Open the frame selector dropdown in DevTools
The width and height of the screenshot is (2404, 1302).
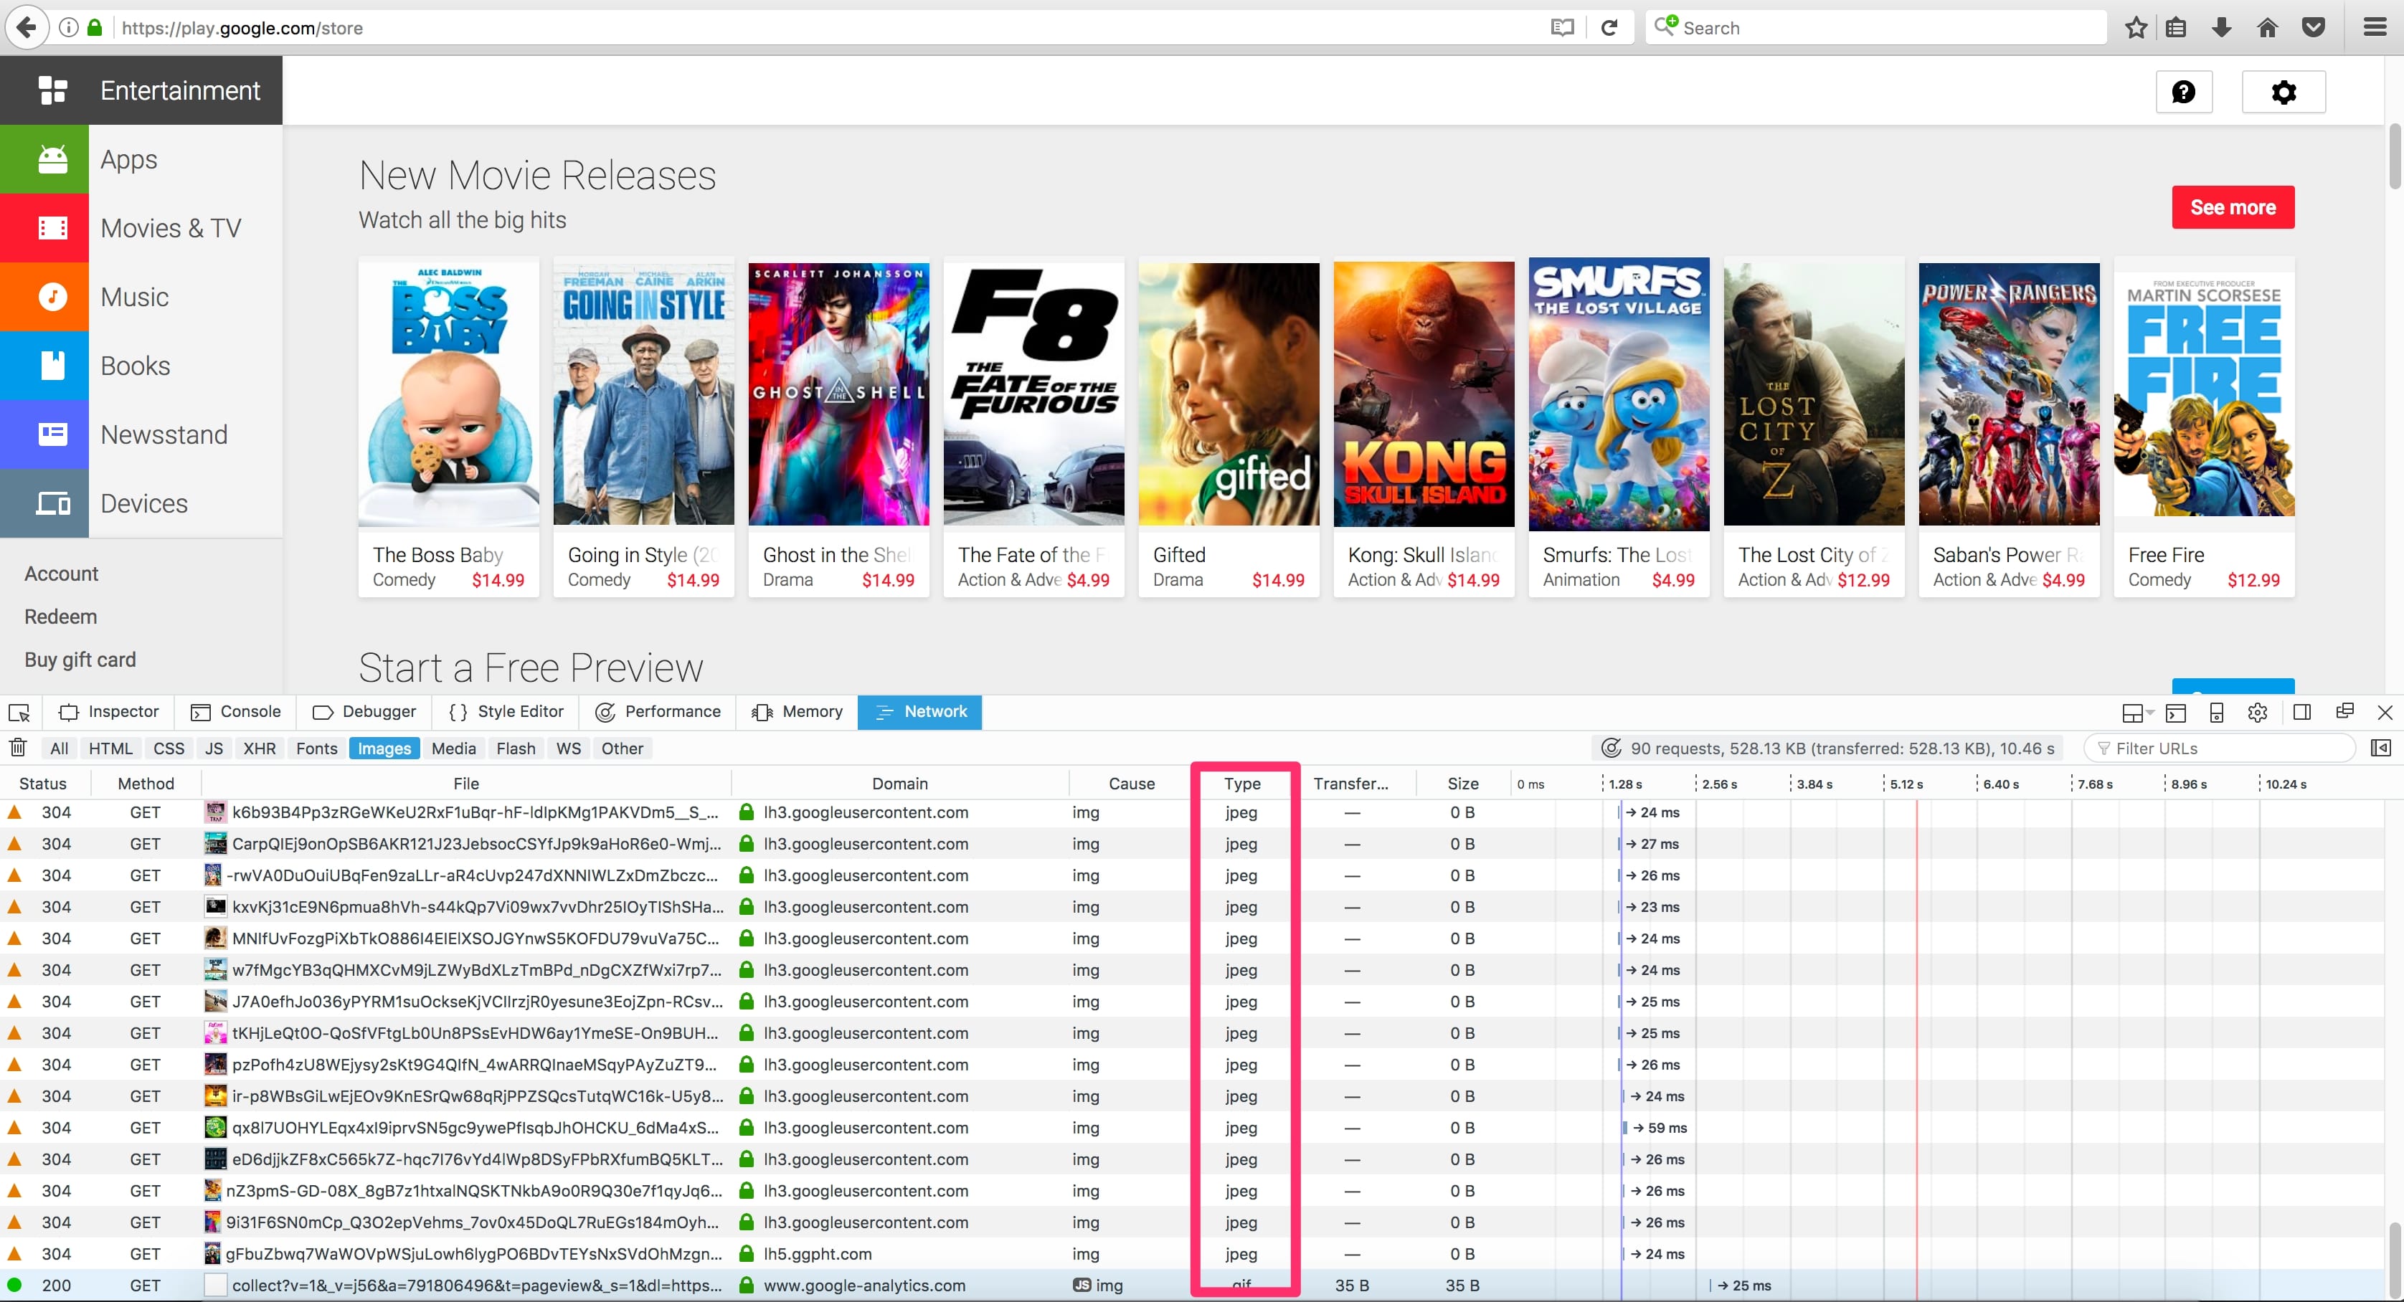pos(2137,713)
